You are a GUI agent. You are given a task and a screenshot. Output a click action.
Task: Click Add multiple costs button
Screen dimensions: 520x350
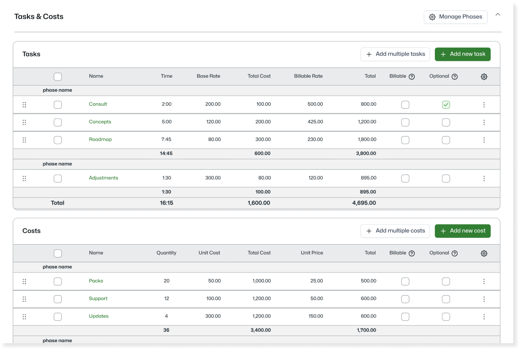(395, 231)
